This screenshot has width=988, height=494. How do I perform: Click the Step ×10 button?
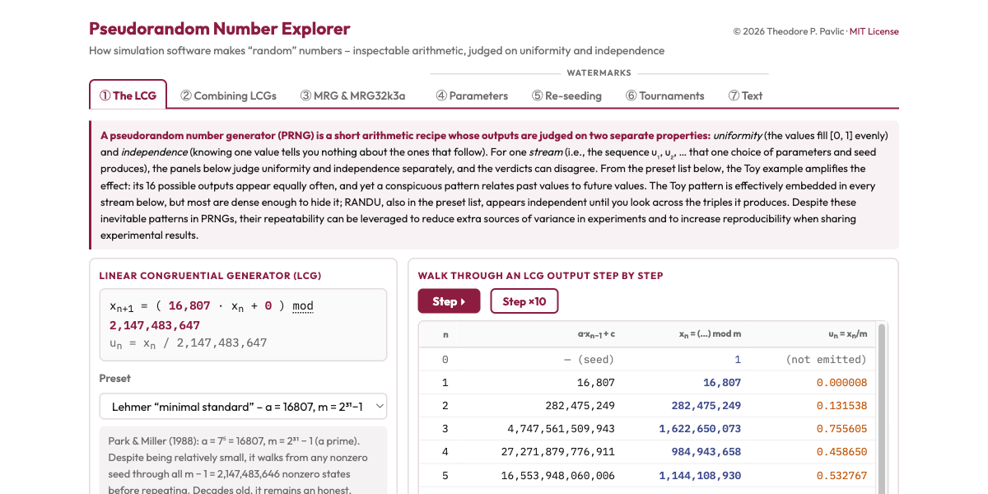click(524, 301)
